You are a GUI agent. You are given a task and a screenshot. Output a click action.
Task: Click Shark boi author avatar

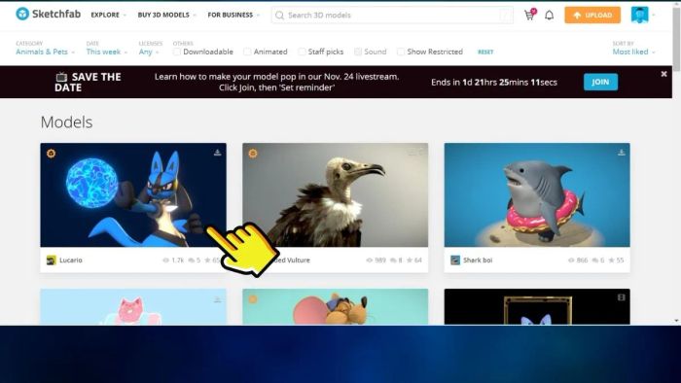click(x=455, y=261)
